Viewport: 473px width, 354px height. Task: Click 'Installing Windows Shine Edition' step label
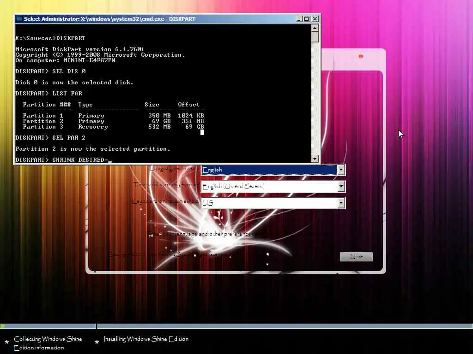pyautogui.click(x=146, y=339)
